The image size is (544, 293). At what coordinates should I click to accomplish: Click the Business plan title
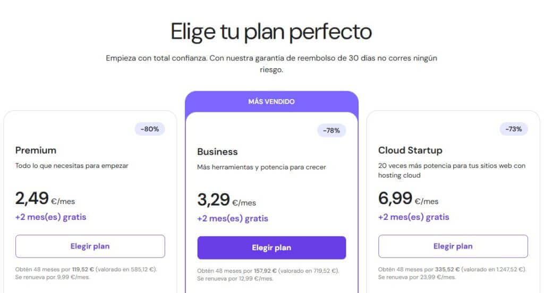coord(217,152)
